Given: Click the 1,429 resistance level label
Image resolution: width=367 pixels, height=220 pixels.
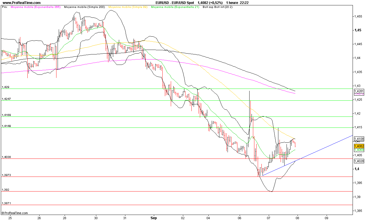Looking at the screenshot, I should coord(6,87).
